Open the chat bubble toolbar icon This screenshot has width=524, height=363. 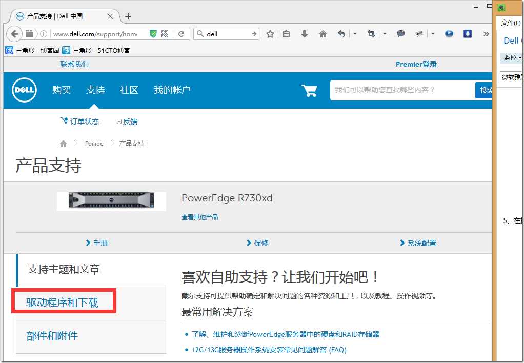(x=400, y=33)
